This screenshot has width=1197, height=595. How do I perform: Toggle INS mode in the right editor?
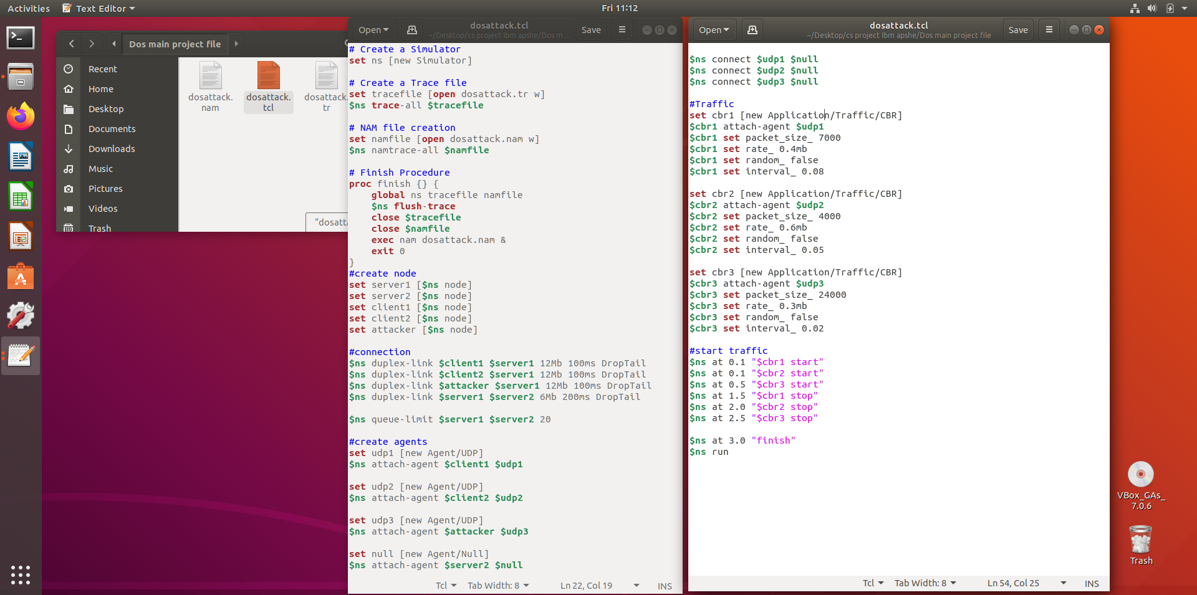(1092, 583)
